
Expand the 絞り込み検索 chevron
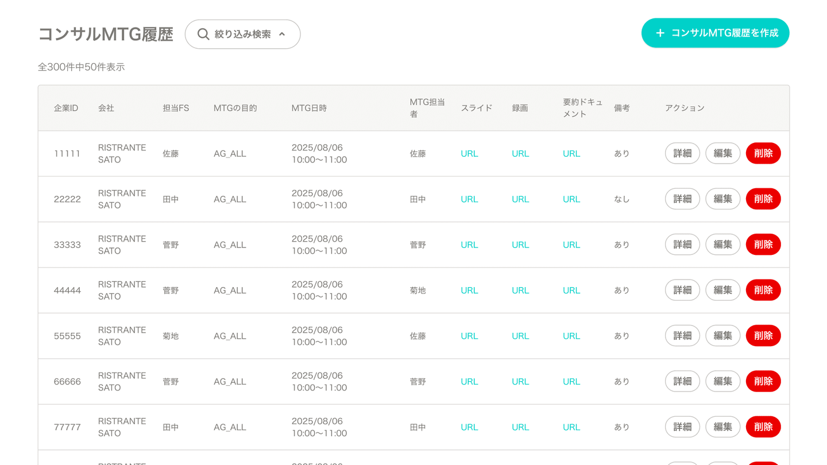[x=282, y=34]
